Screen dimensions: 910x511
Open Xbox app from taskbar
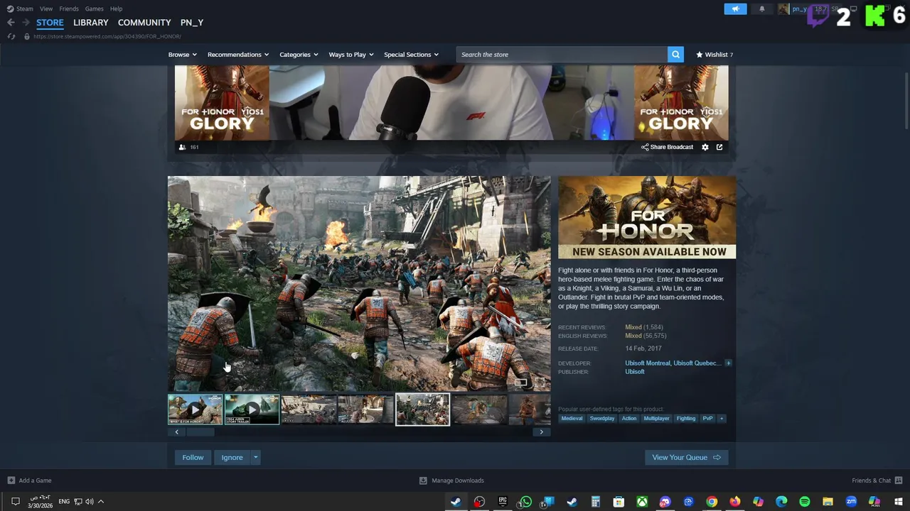click(x=642, y=502)
